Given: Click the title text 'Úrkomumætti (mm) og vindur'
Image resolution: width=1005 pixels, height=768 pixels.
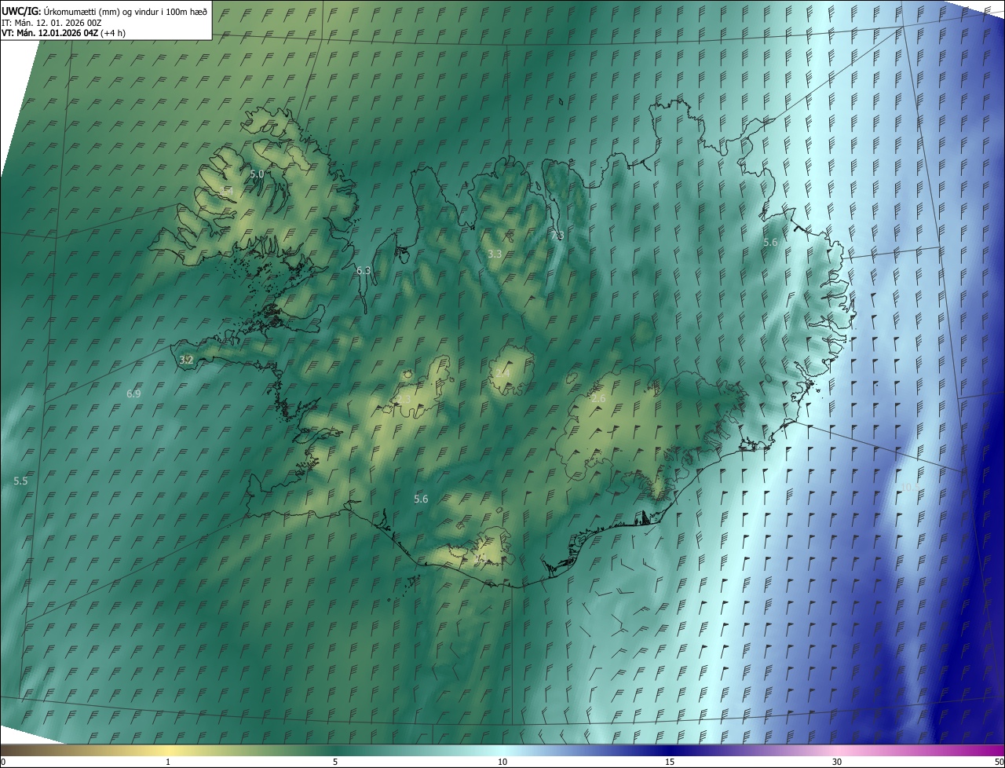Looking at the screenshot, I should (x=100, y=12).
